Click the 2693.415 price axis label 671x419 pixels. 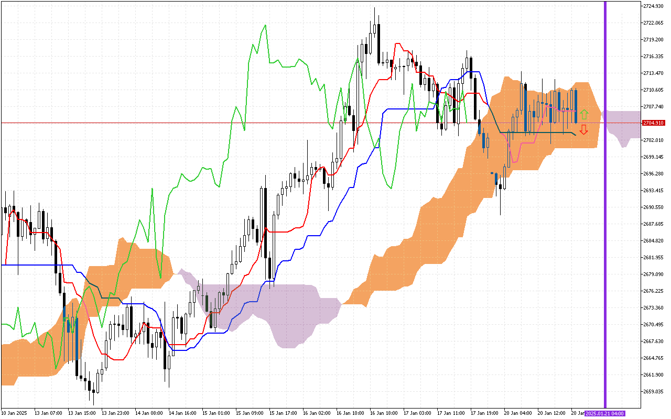[x=654, y=191]
